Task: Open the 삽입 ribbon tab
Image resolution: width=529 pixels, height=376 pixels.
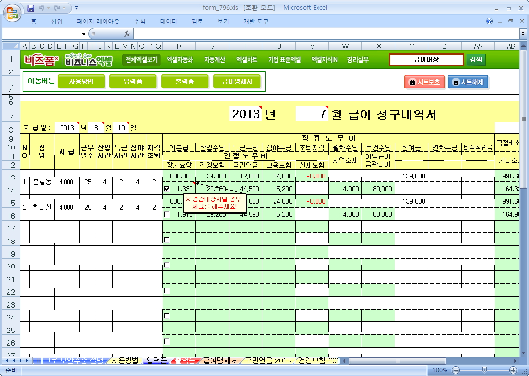Action: pyautogui.click(x=57, y=22)
